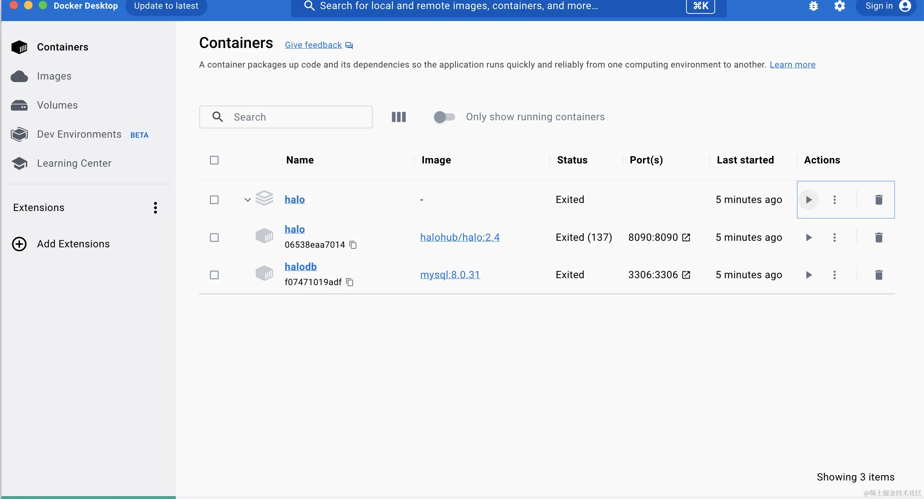Open port 8090:8090 in browser
924x499 pixels.
click(686, 238)
